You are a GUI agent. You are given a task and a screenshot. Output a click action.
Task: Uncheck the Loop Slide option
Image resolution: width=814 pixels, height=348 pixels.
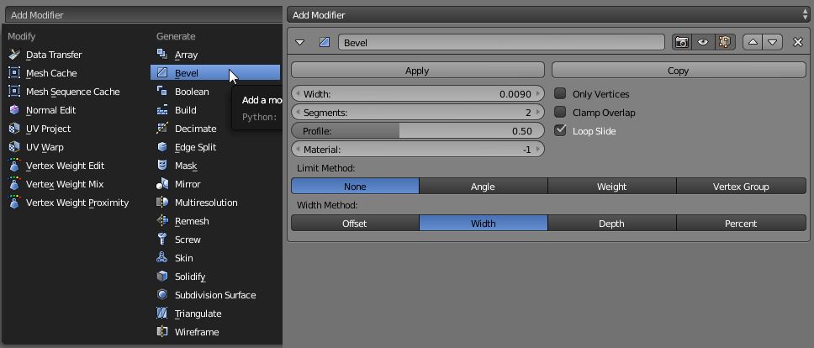(561, 131)
